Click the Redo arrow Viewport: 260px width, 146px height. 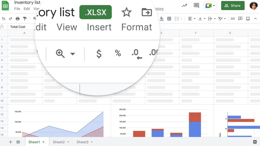coord(10,19)
